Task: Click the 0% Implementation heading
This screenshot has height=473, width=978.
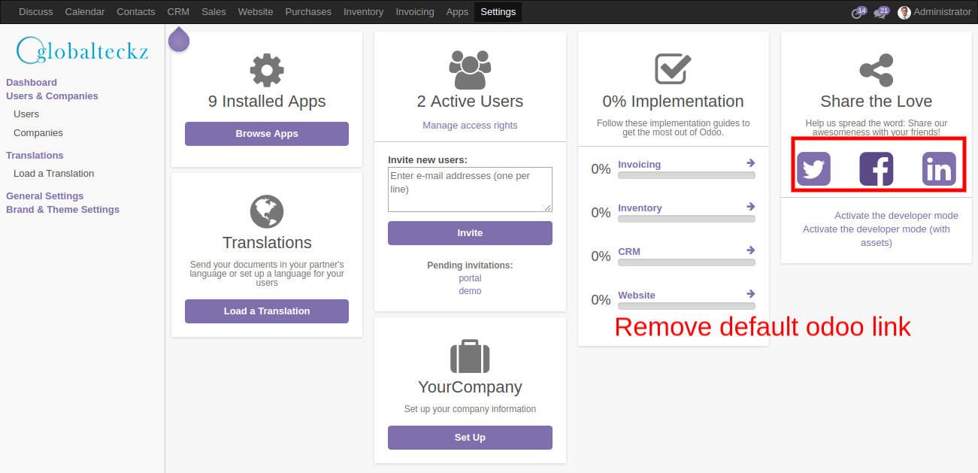Action: tap(673, 102)
